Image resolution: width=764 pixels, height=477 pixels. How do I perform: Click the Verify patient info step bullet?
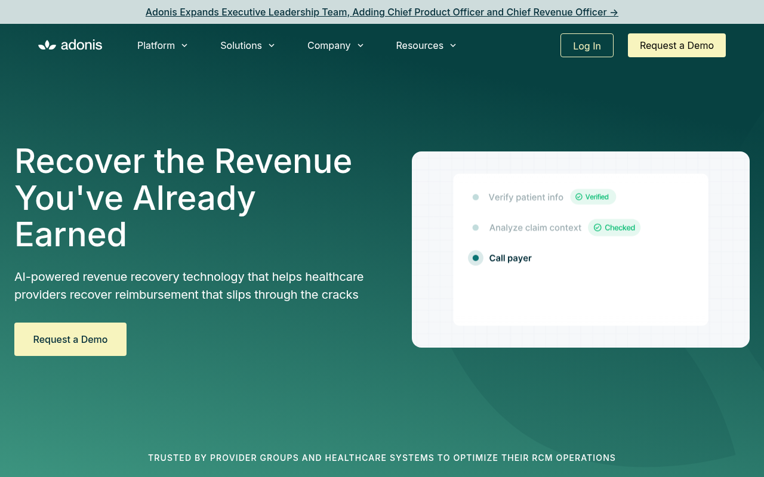pos(476,197)
